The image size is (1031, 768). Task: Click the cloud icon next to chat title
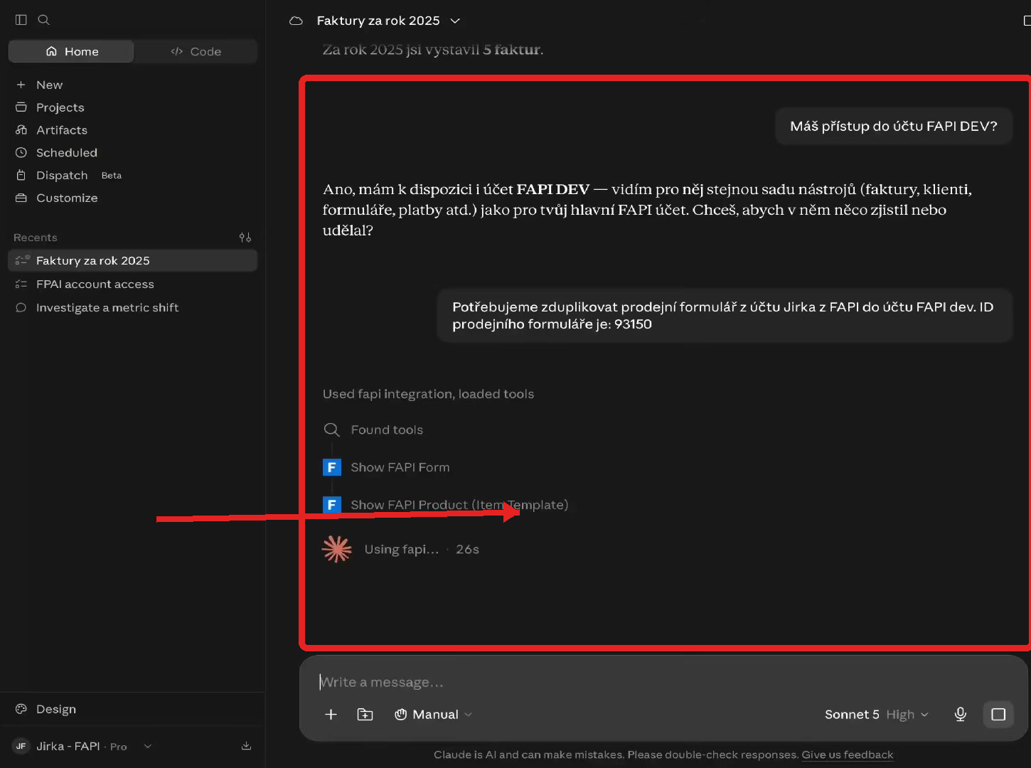tap(296, 21)
